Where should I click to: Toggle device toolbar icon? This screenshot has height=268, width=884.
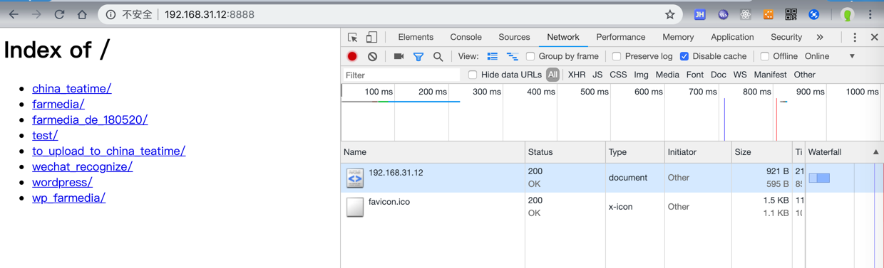tap(371, 37)
